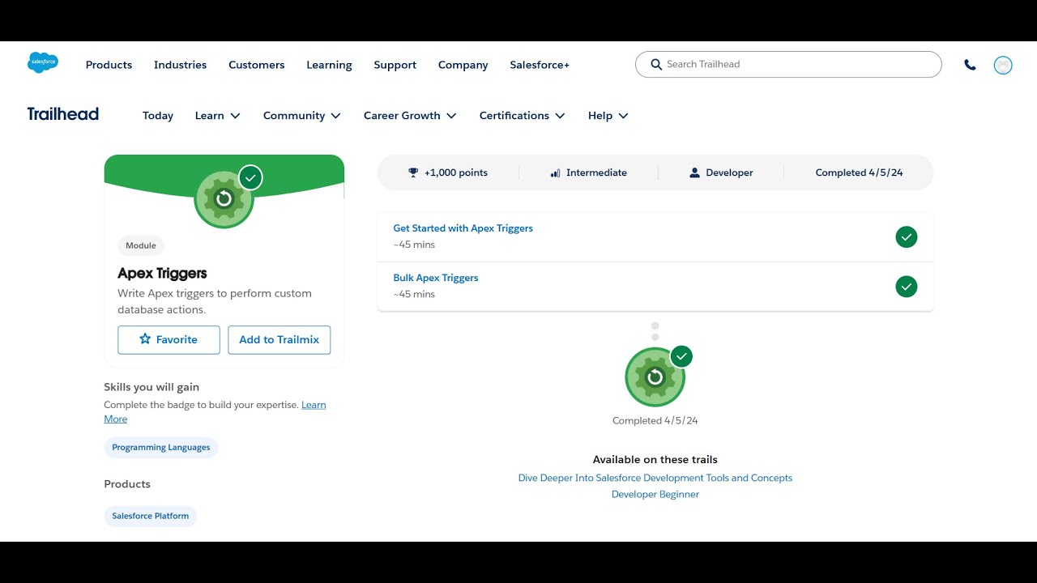Viewport: 1037px width, 583px height.
Task: Click the checkmark on the card badge
Action: 250,177
